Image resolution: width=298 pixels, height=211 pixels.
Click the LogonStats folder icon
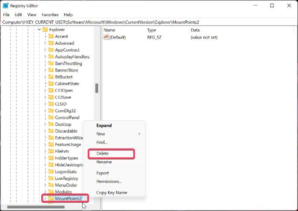(51, 172)
